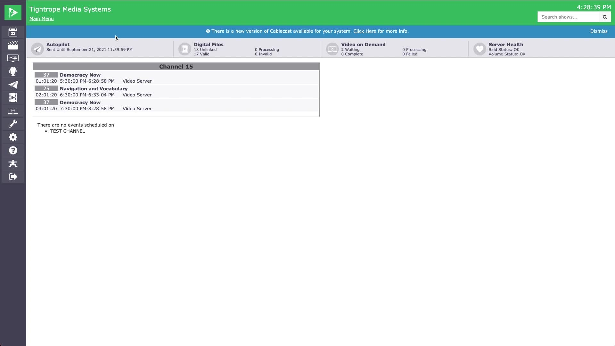
Task: Click the Server Health heart icon
Action: coord(480,49)
